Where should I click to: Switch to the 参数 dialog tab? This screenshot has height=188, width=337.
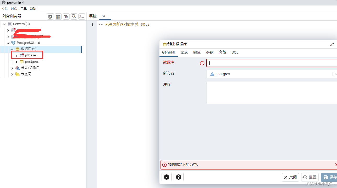point(210,52)
